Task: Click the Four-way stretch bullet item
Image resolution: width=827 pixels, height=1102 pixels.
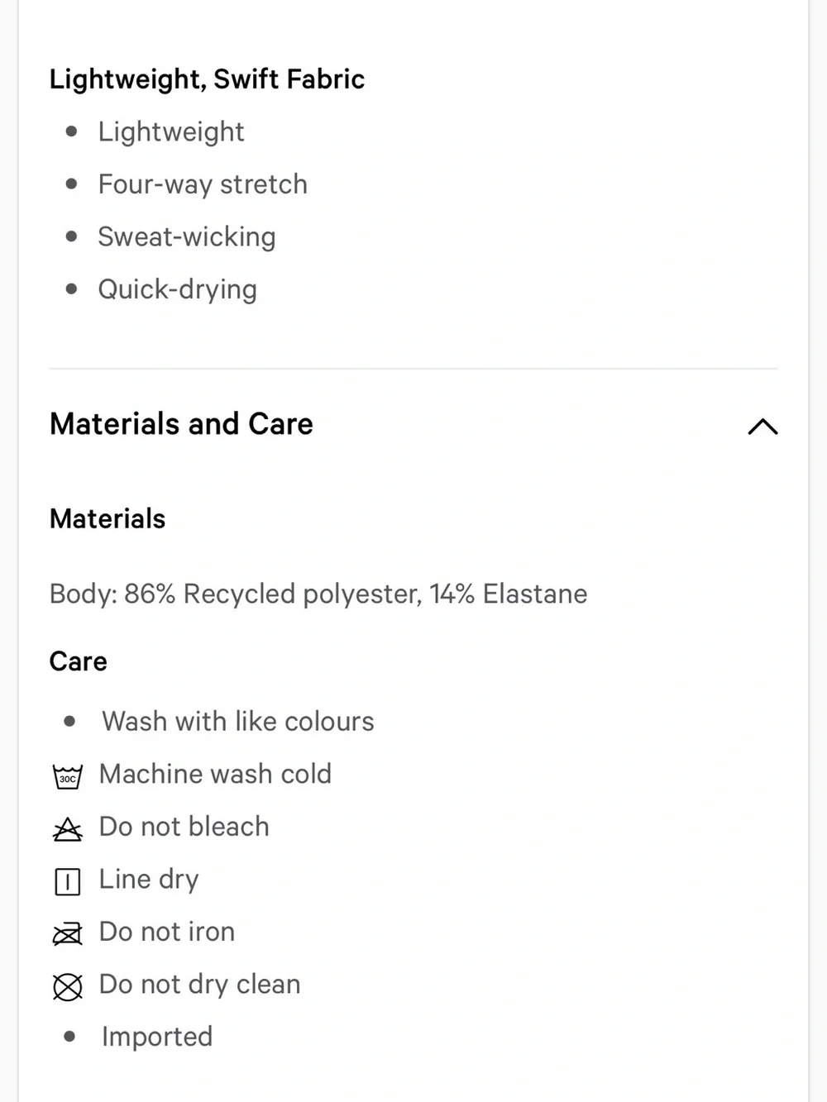Action: pyautogui.click(x=203, y=184)
